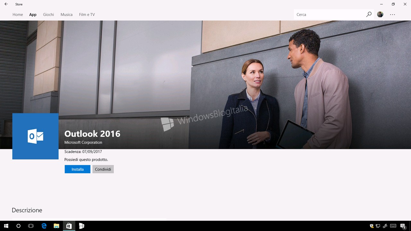Open the Musica tab

(x=66, y=14)
